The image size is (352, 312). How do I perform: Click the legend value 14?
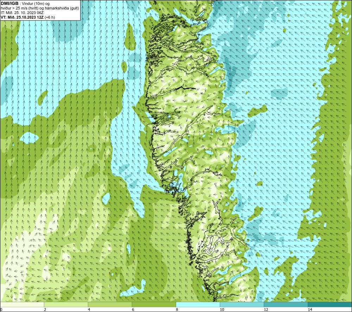pyautogui.click(x=310, y=310)
